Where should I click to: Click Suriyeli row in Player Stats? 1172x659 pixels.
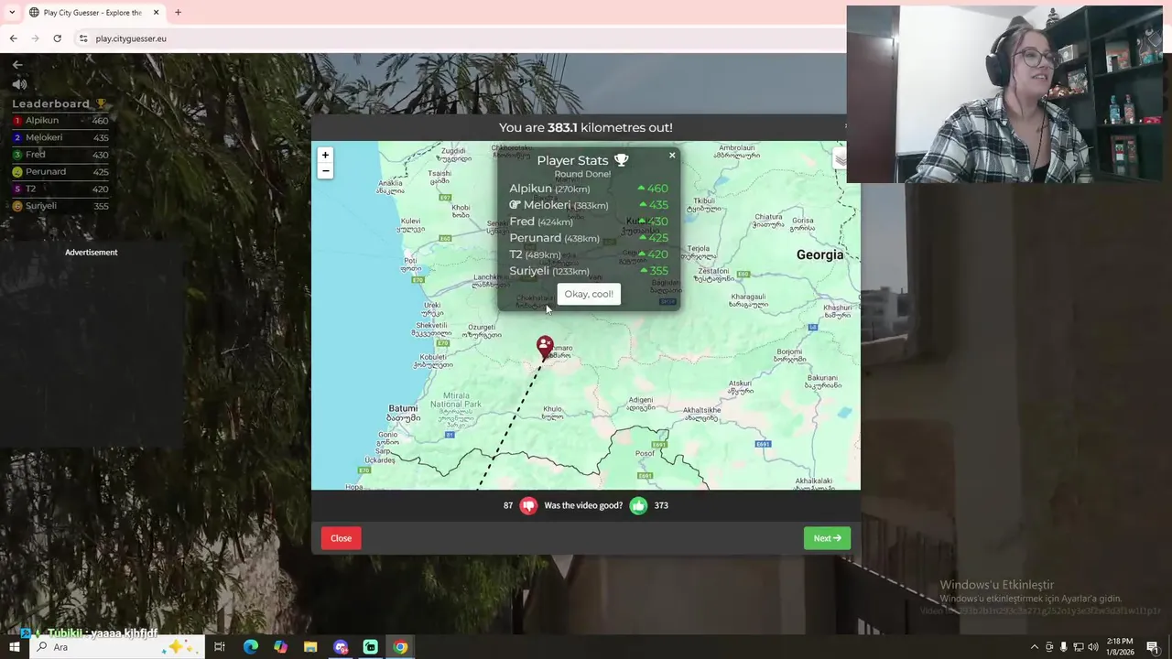pyautogui.click(x=589, y=271)
